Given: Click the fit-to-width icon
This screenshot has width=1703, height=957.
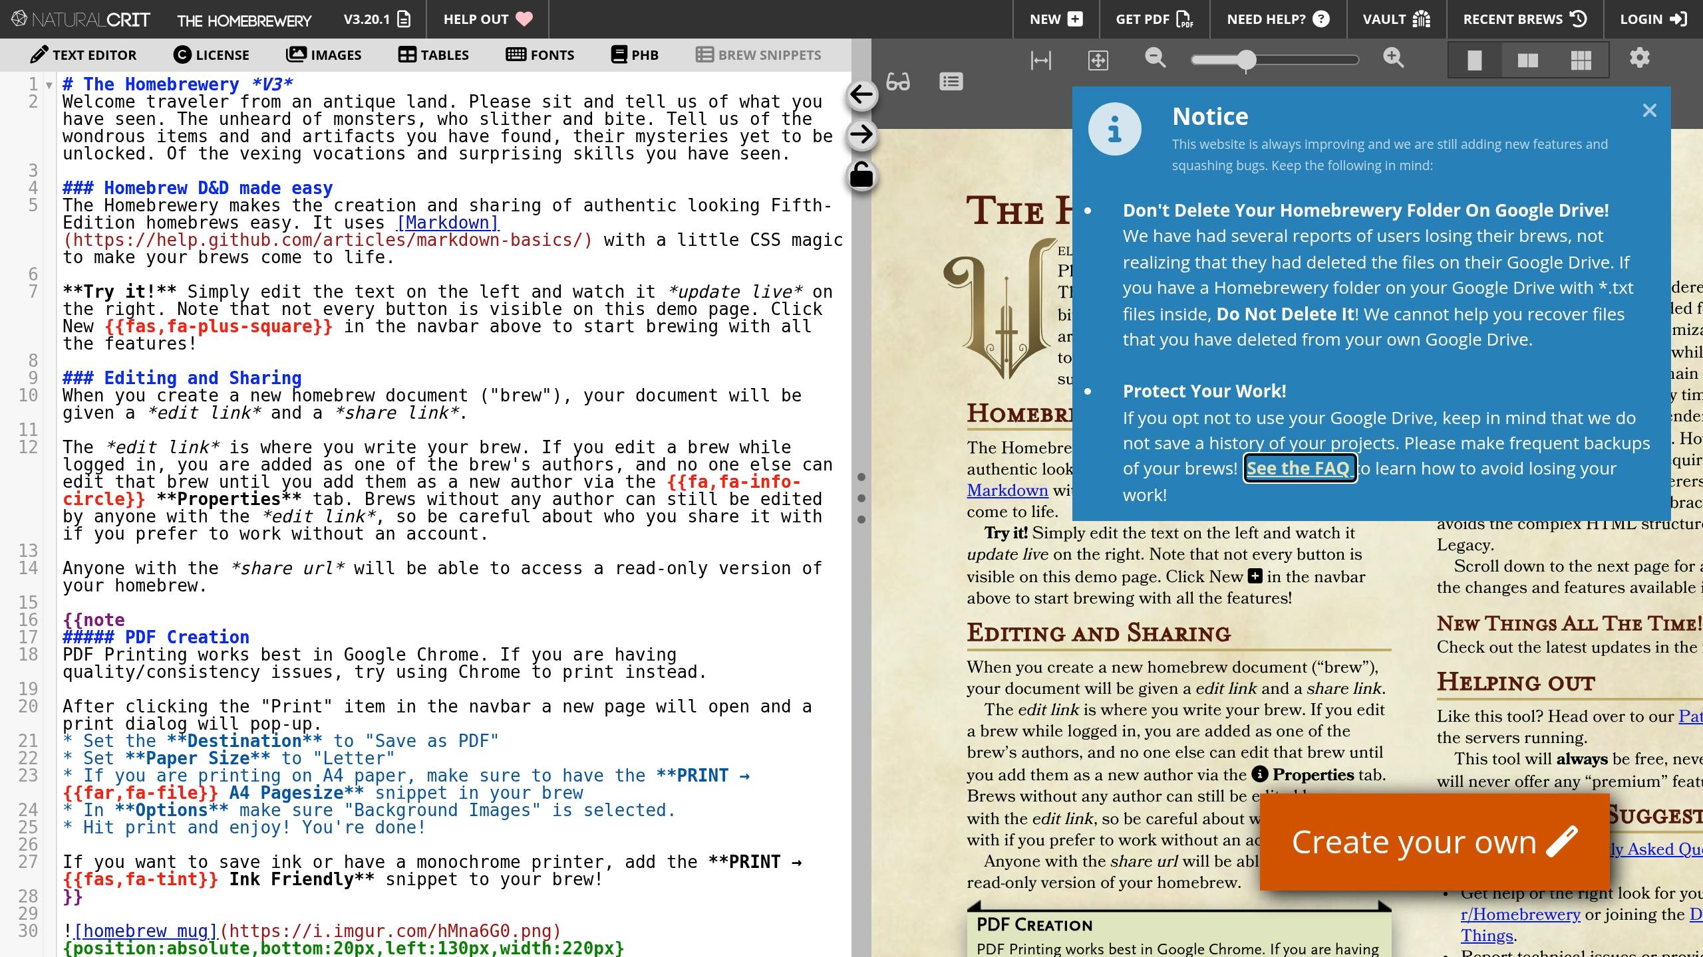Looking at the screenshot, I should [x=1040, y=60].
